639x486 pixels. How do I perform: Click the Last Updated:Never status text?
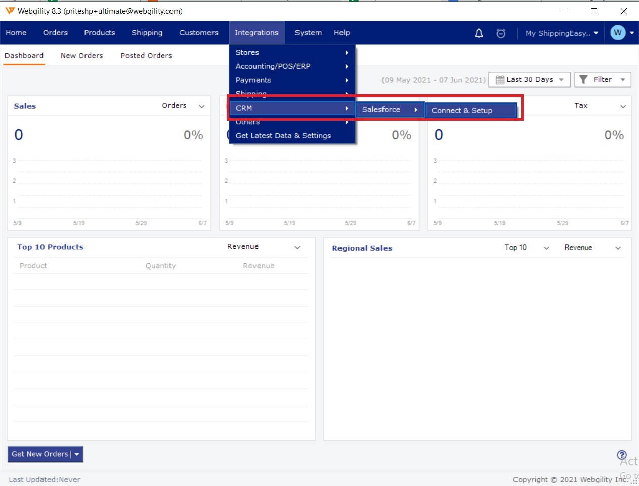[x=45, y=480]
